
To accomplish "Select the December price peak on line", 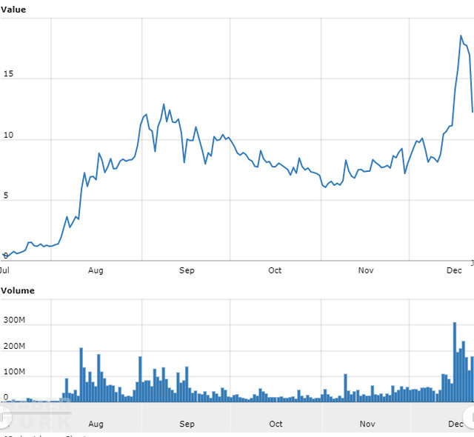I will coord(461,36).
